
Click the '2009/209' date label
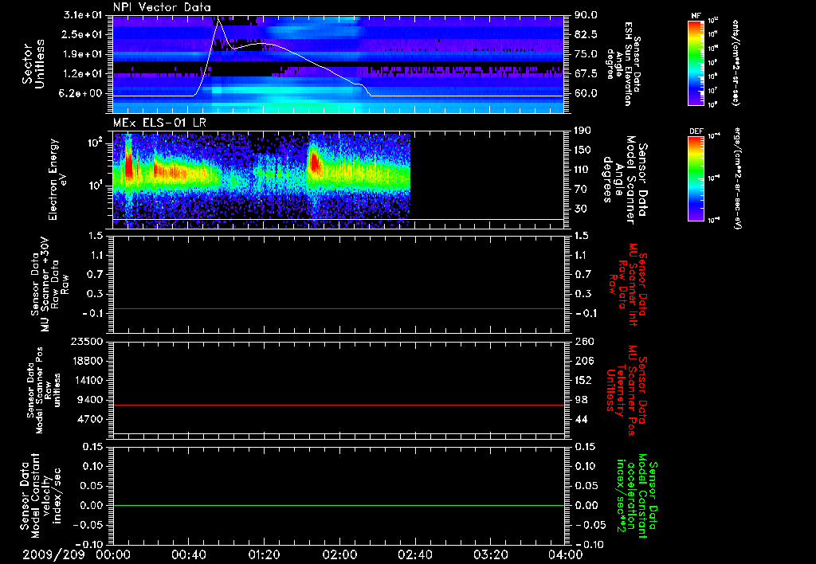click(x=53, y=555)
